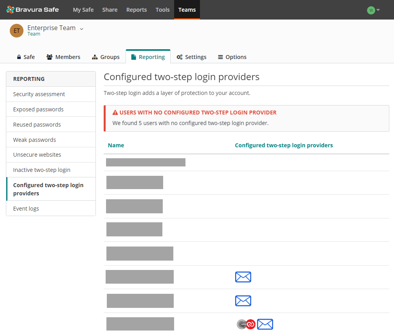Click the people icon on Members tab
This screenshot has height=336, width=394.
[50, 57]
